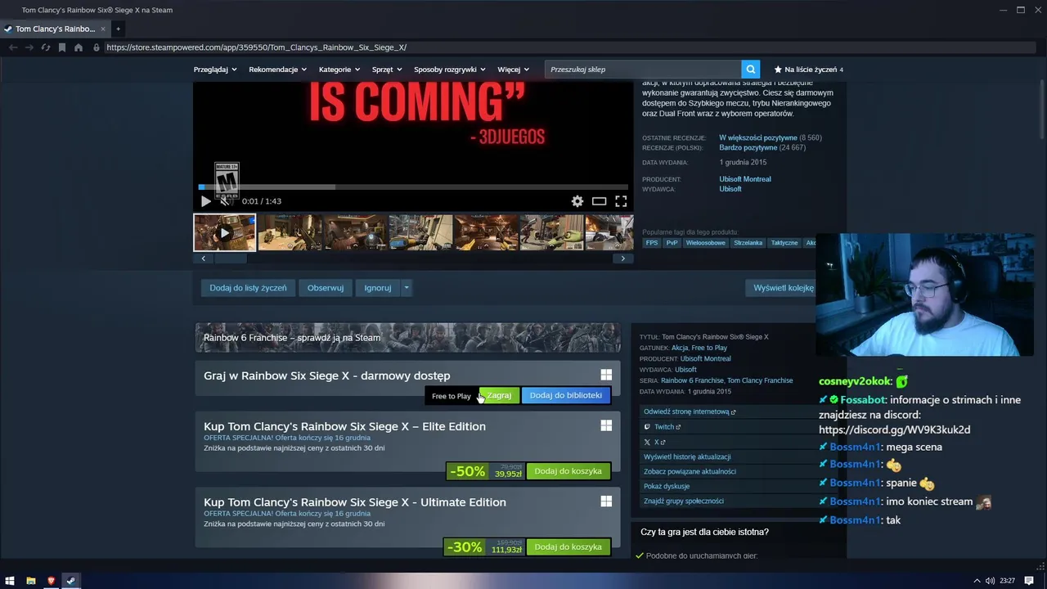Click Dodaj do biblioteki button
The image size is (1047, 589).
click(565, 395)
